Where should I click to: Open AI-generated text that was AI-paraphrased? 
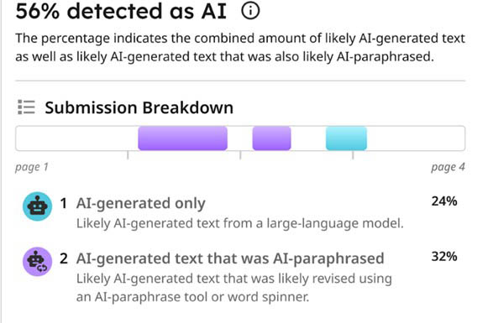coord(230,258)
